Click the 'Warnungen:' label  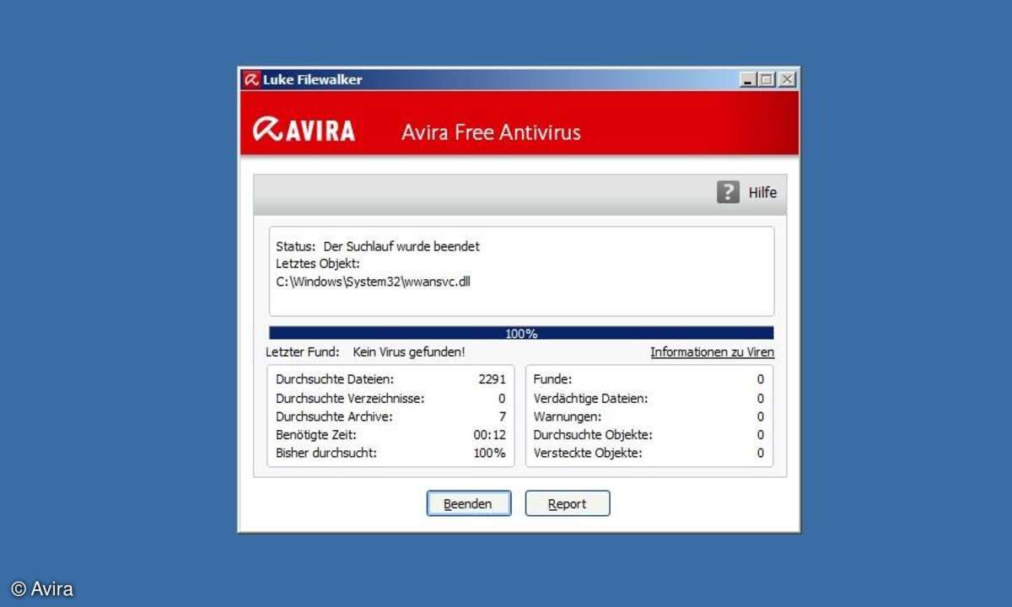568,416
